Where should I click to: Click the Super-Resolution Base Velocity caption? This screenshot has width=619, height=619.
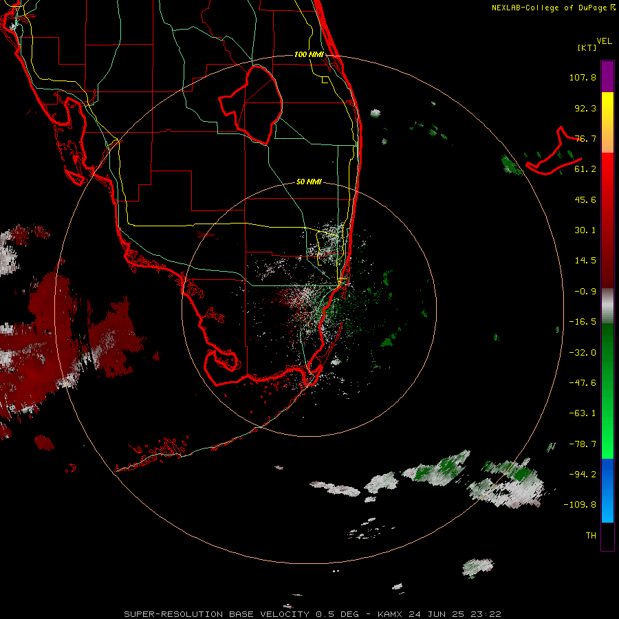click(x=312, y=614)
